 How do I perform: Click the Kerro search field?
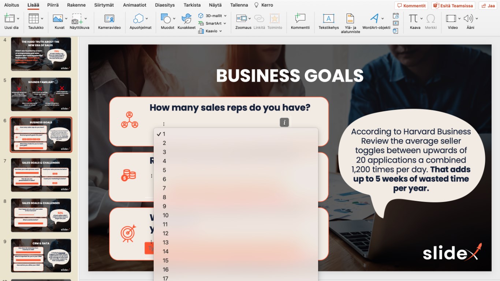point(264,5)
